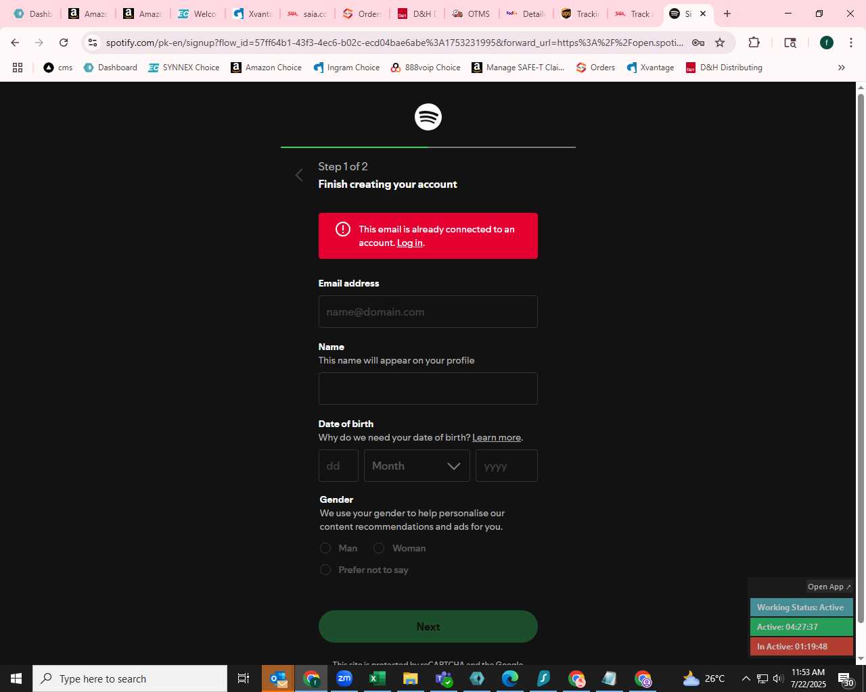Viewport: 866px width, 692px height.
Task: Click the volume icon in system tray
Action: point(777,678)
